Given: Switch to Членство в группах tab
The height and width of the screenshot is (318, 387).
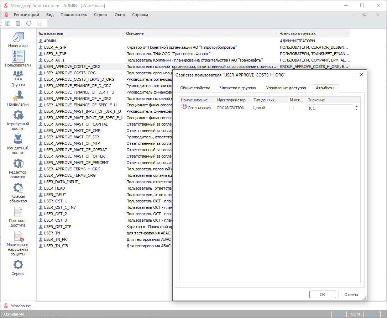Looking at the screenshot, I should coord(238,88).
